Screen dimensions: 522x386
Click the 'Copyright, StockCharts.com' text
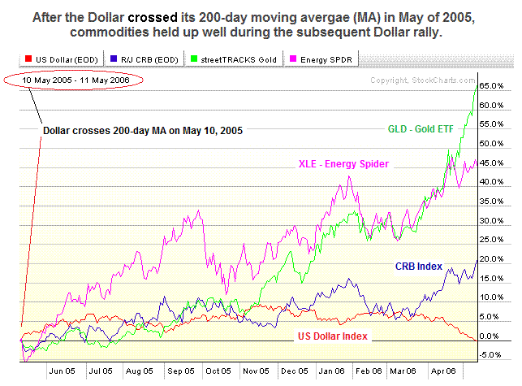423,80
